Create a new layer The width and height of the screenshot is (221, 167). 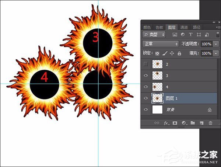(x=201, y=123)
